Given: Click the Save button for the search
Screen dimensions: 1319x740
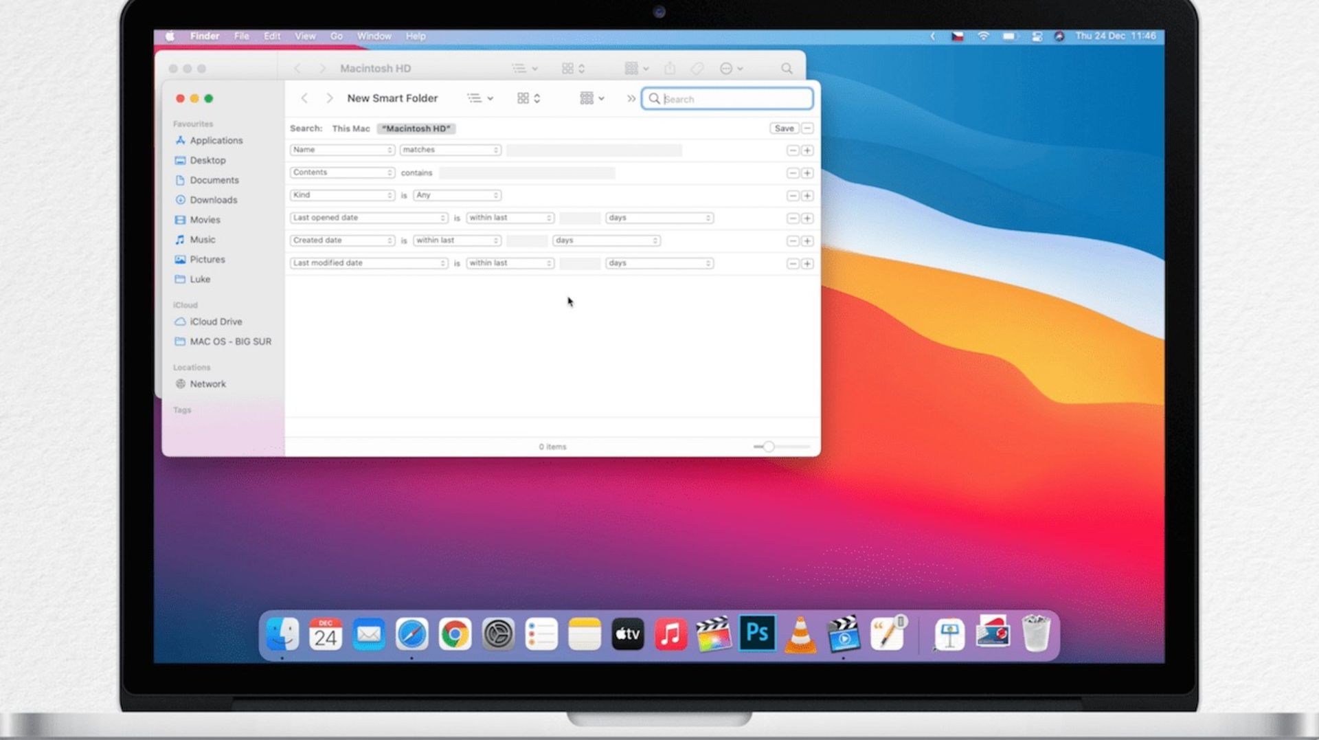Looking at the screenshot, I should 784,128.
